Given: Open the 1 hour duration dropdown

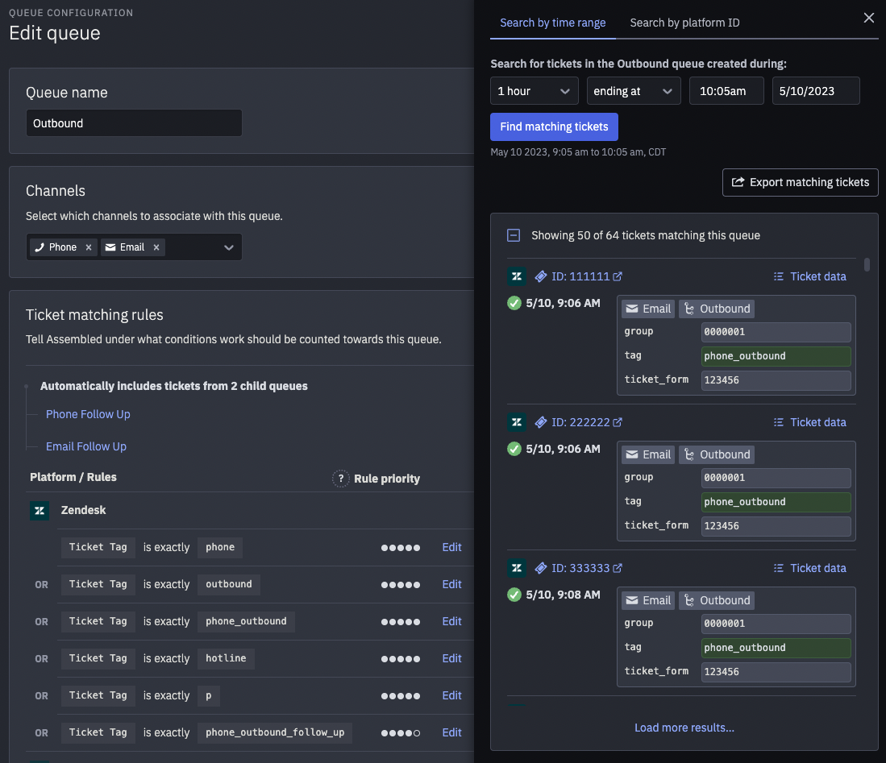Looking at the screenshot, I should click(534, 90).
